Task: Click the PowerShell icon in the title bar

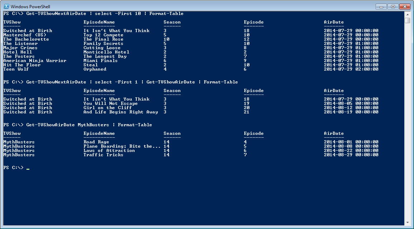Action: coord(6,6)
